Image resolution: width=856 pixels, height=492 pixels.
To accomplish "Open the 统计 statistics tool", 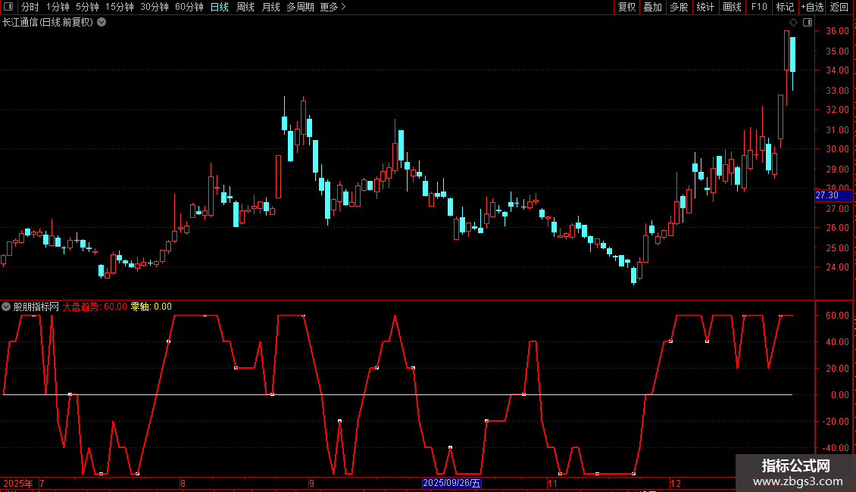I will click(705, 7).
